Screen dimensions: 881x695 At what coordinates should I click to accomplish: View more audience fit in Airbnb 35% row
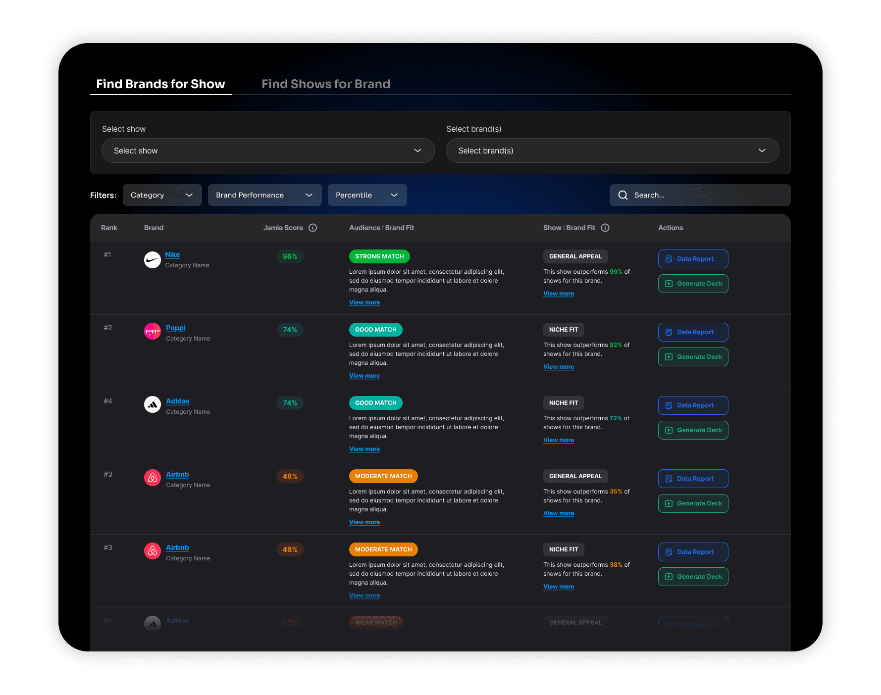pos(364,522)
